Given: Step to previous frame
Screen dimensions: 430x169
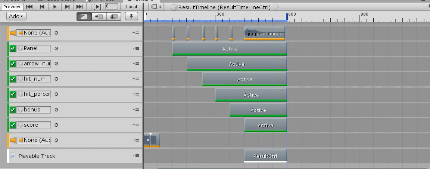Looking at the screenshot, I should coord(42,7).
